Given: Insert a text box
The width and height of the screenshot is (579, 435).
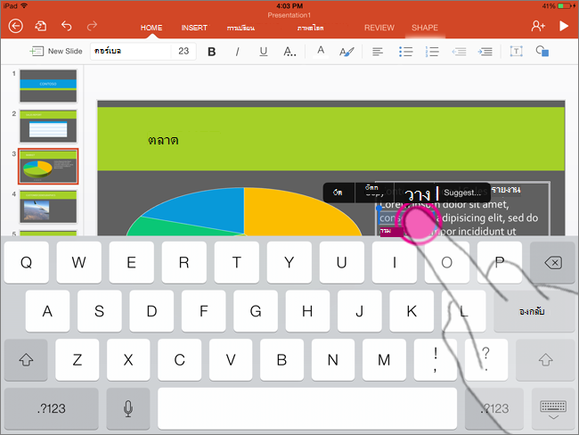Looking at the screenshot, I should [517, 52].
